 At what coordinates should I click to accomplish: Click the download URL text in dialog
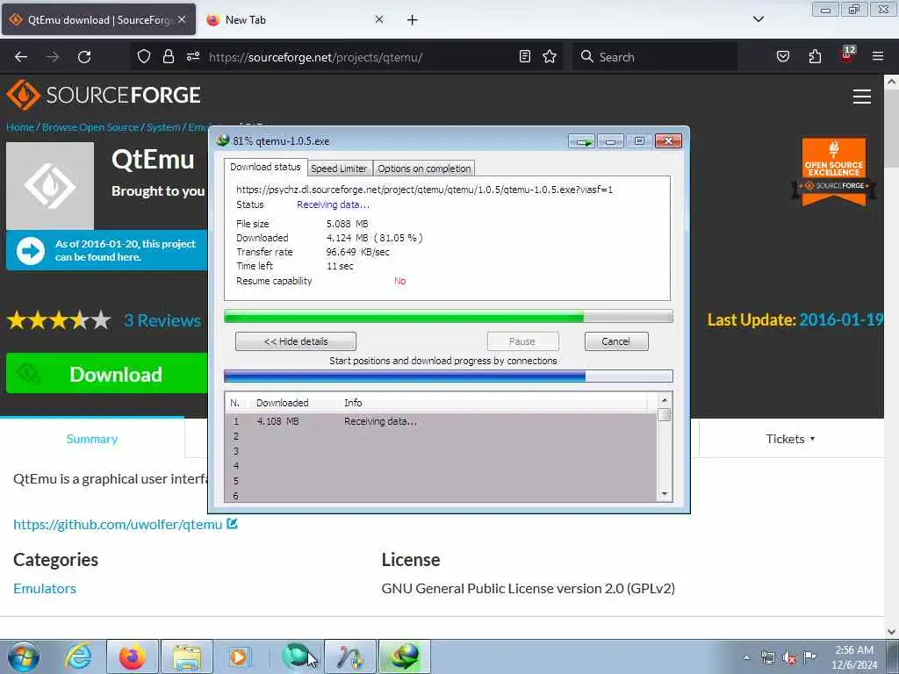(424, 190)
